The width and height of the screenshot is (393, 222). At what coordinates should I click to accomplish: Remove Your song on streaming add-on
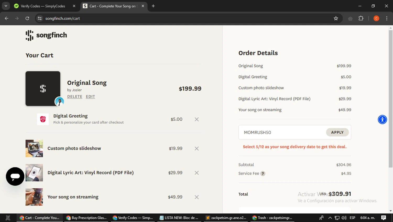[x=197, y=197]
